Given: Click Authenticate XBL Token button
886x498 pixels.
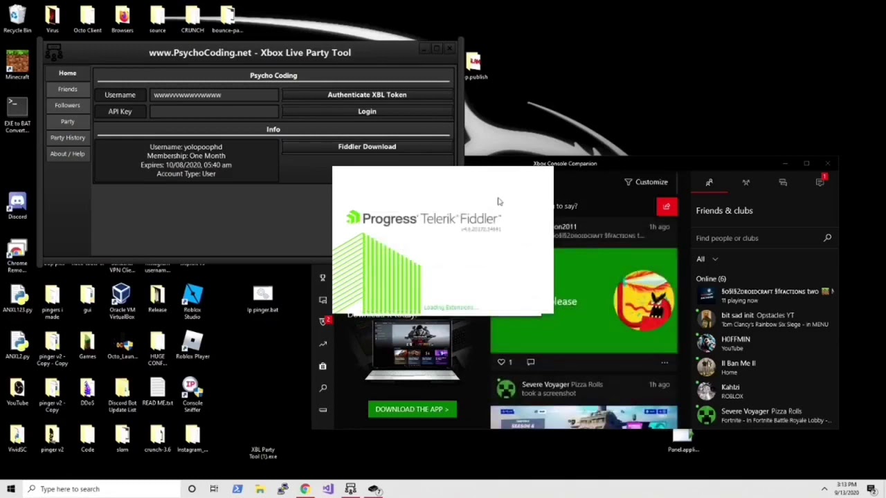Looking at the screenshot, I should [x=367, y=95].
